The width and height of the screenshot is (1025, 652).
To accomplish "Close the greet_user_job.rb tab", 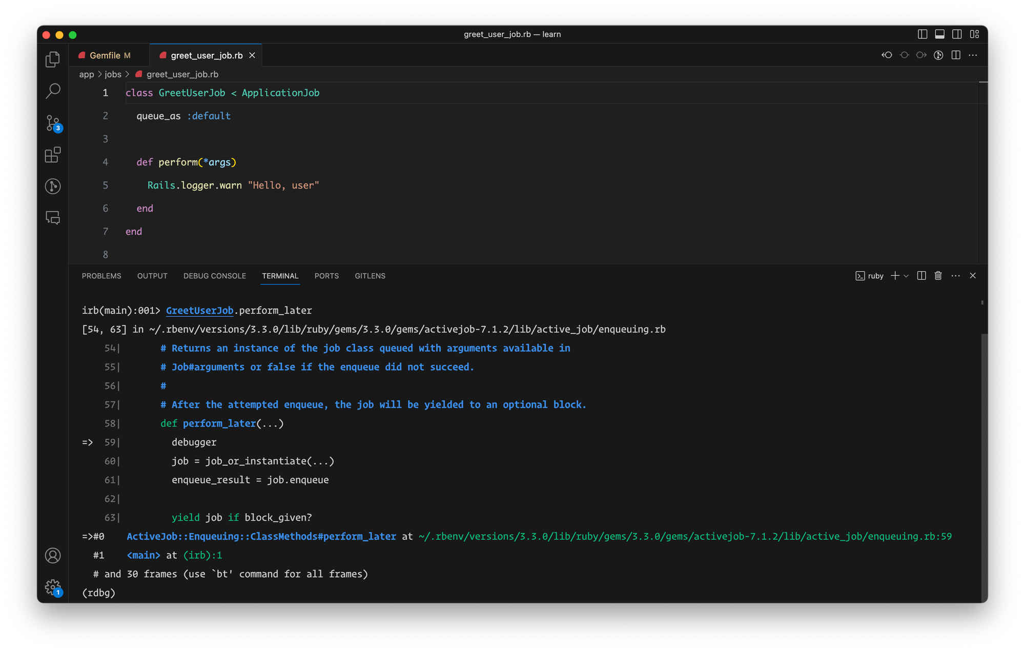I will pyautogui.click(x=252, y=55).
